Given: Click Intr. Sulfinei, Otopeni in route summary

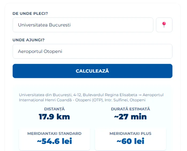Looking at the screenshot, I should 125,100.
